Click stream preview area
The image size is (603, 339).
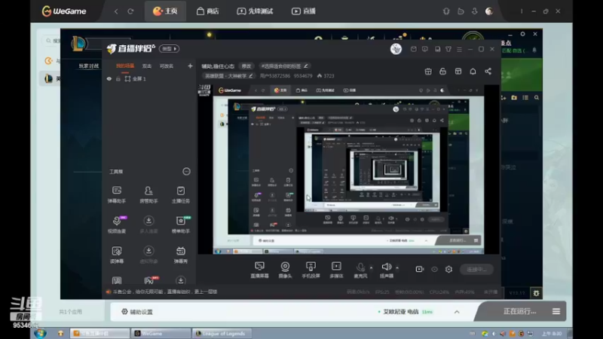tap(348, 169)
